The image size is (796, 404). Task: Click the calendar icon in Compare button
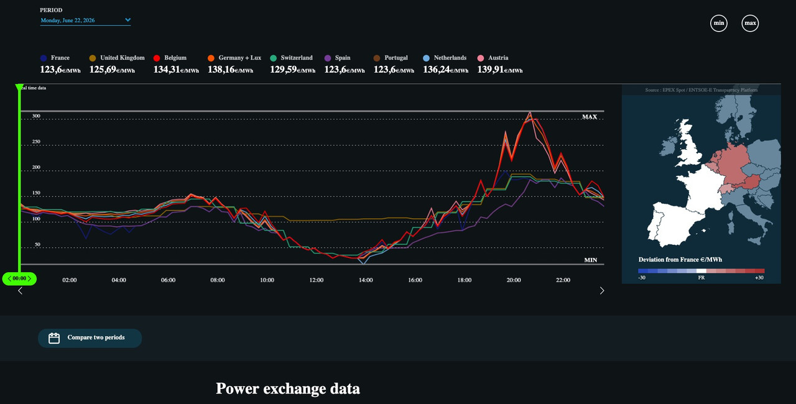click(54, 338)
